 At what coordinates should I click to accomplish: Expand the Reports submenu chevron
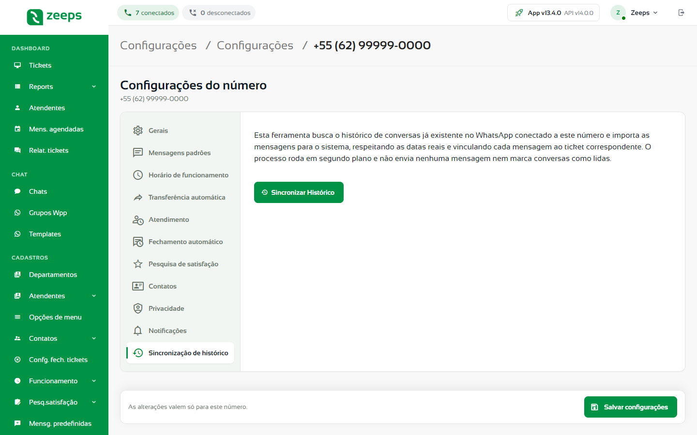click(x=94, y=87)
